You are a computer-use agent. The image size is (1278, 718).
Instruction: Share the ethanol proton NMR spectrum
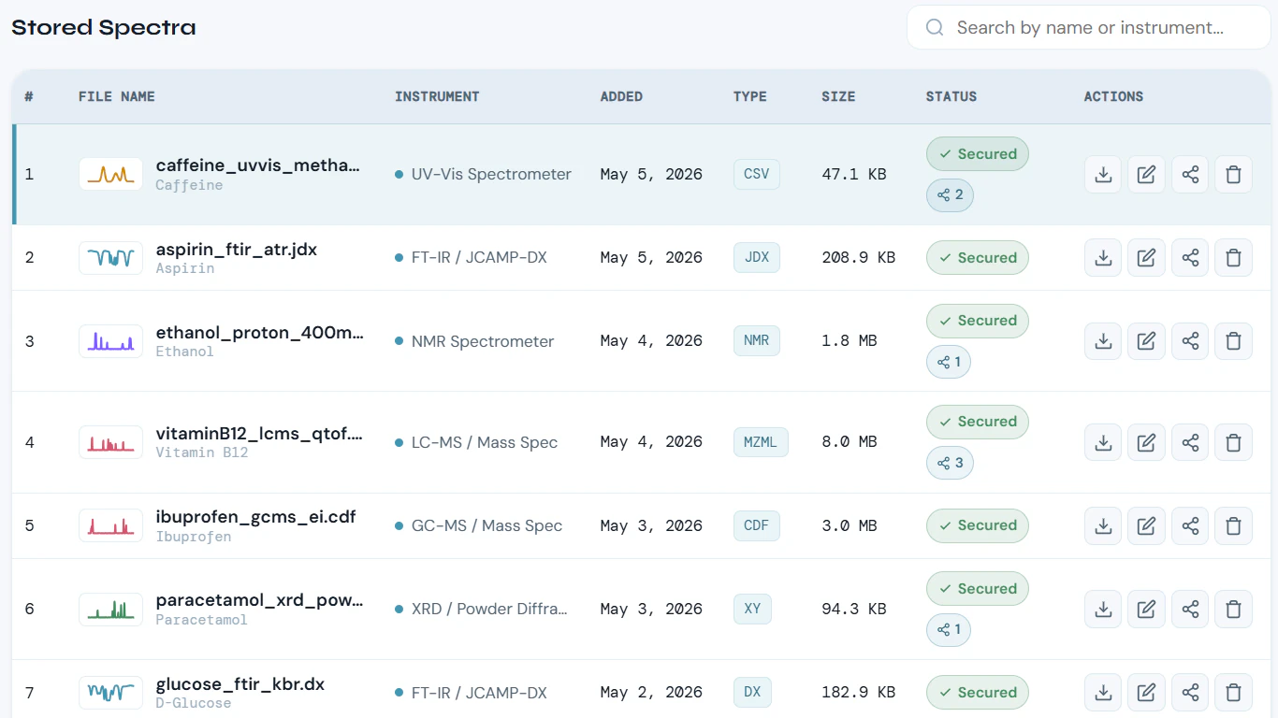(1190, 341)
